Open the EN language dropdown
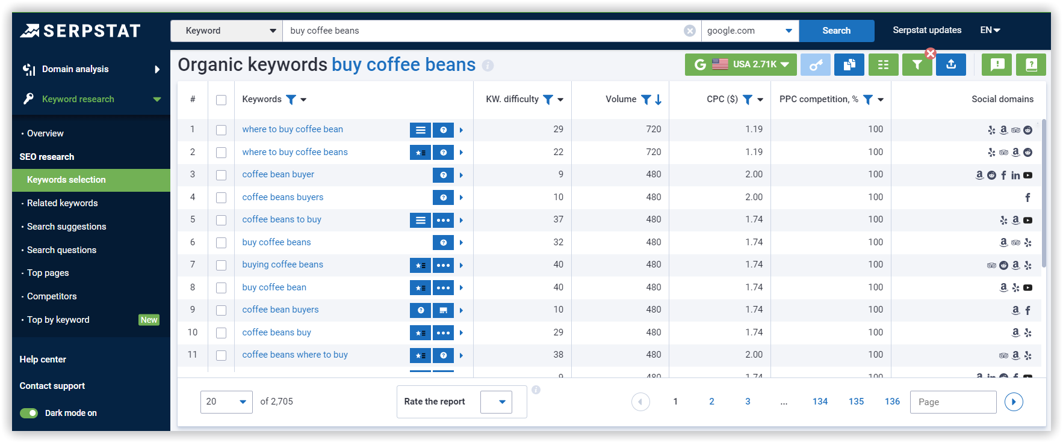 pos(990,30)
